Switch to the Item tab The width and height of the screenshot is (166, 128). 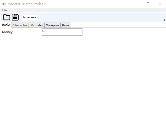coord(65,25)
